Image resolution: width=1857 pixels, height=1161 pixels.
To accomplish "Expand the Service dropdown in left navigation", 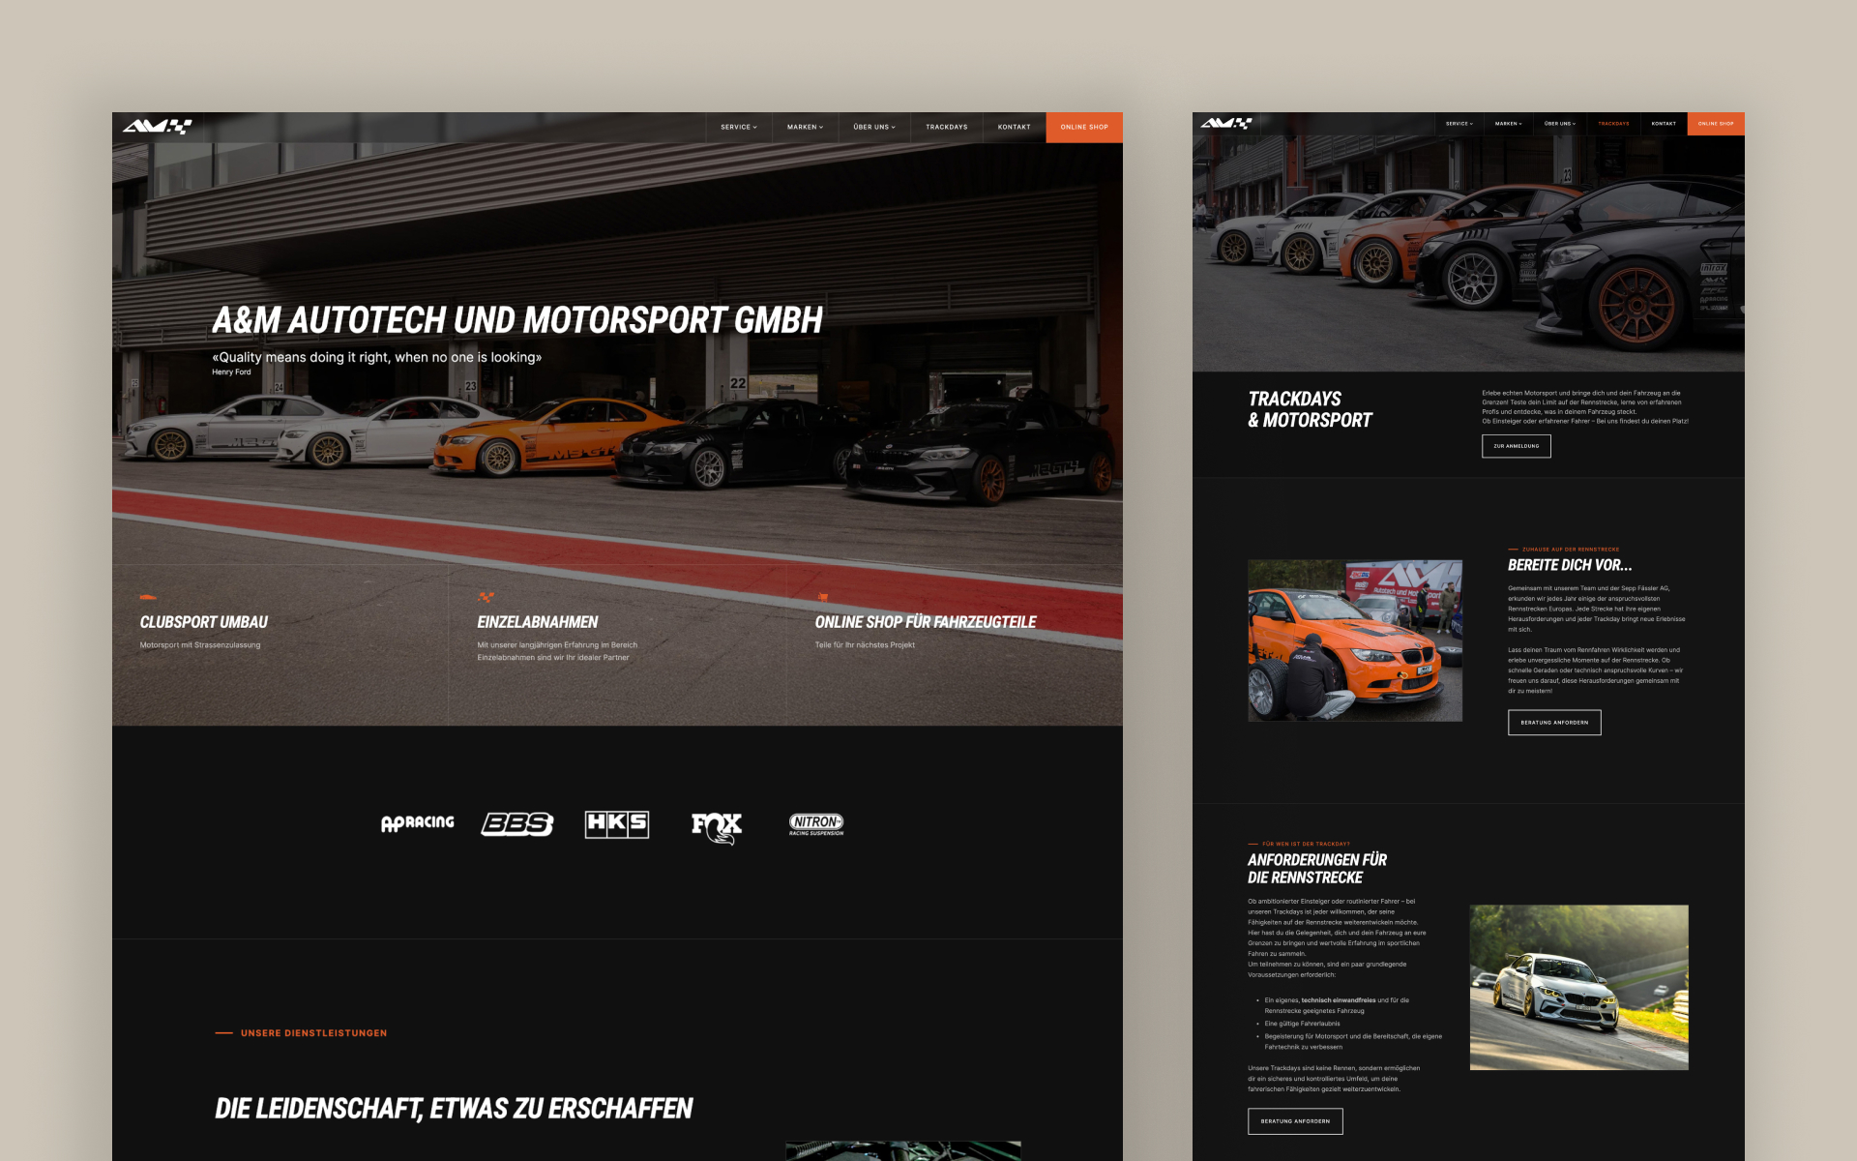I will (739, 128).
